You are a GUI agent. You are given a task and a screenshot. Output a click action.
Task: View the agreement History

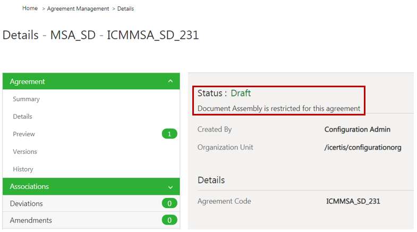pos(23,169)
